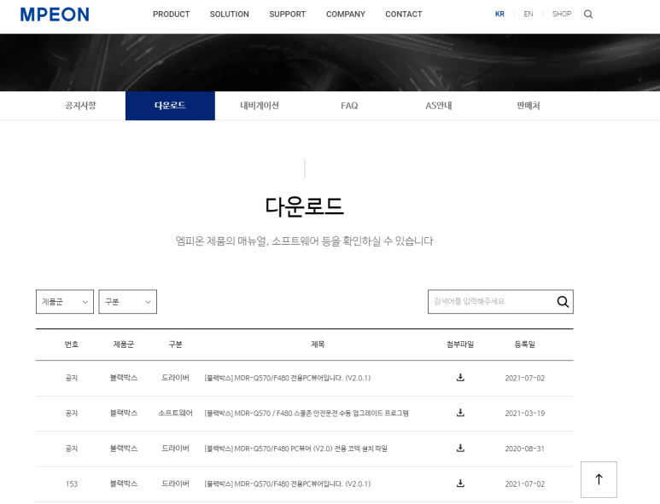Click the 구분 column header in table

pos(176,345)
